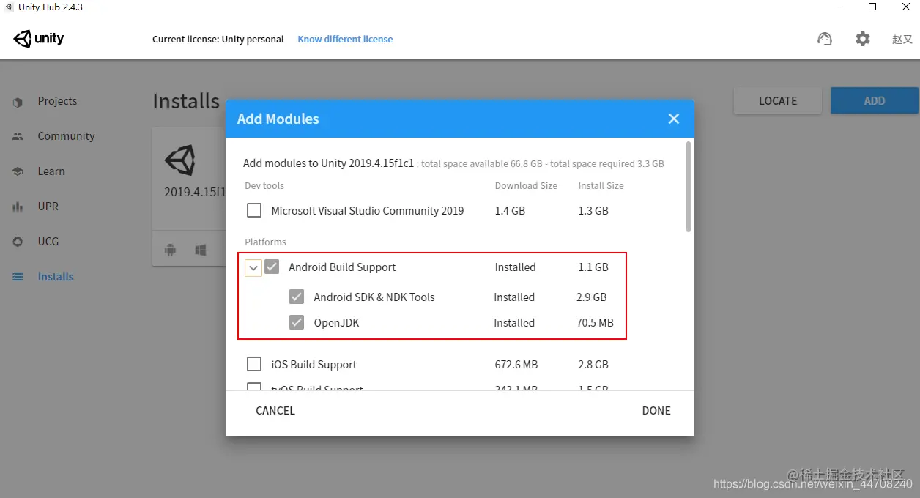Click the Installs page heading

(x=186, y=101)
